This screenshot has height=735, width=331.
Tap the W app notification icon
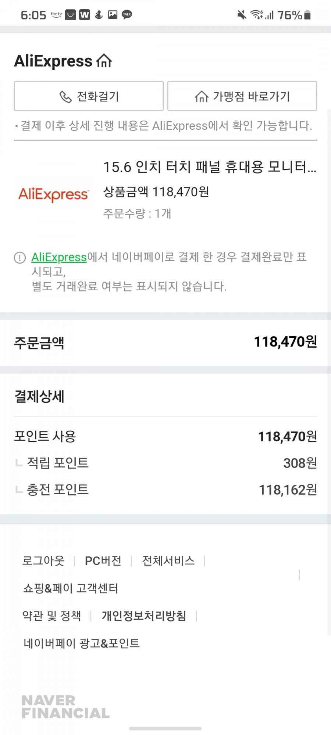[85, 15]
